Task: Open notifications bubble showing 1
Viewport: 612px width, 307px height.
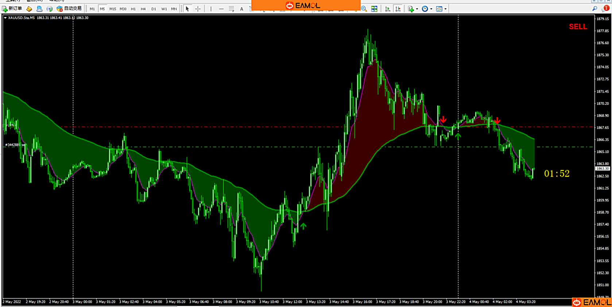Action: [606, 8]
